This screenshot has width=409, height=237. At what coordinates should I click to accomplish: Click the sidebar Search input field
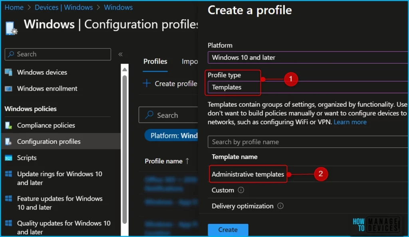click(x=58, y=54)
